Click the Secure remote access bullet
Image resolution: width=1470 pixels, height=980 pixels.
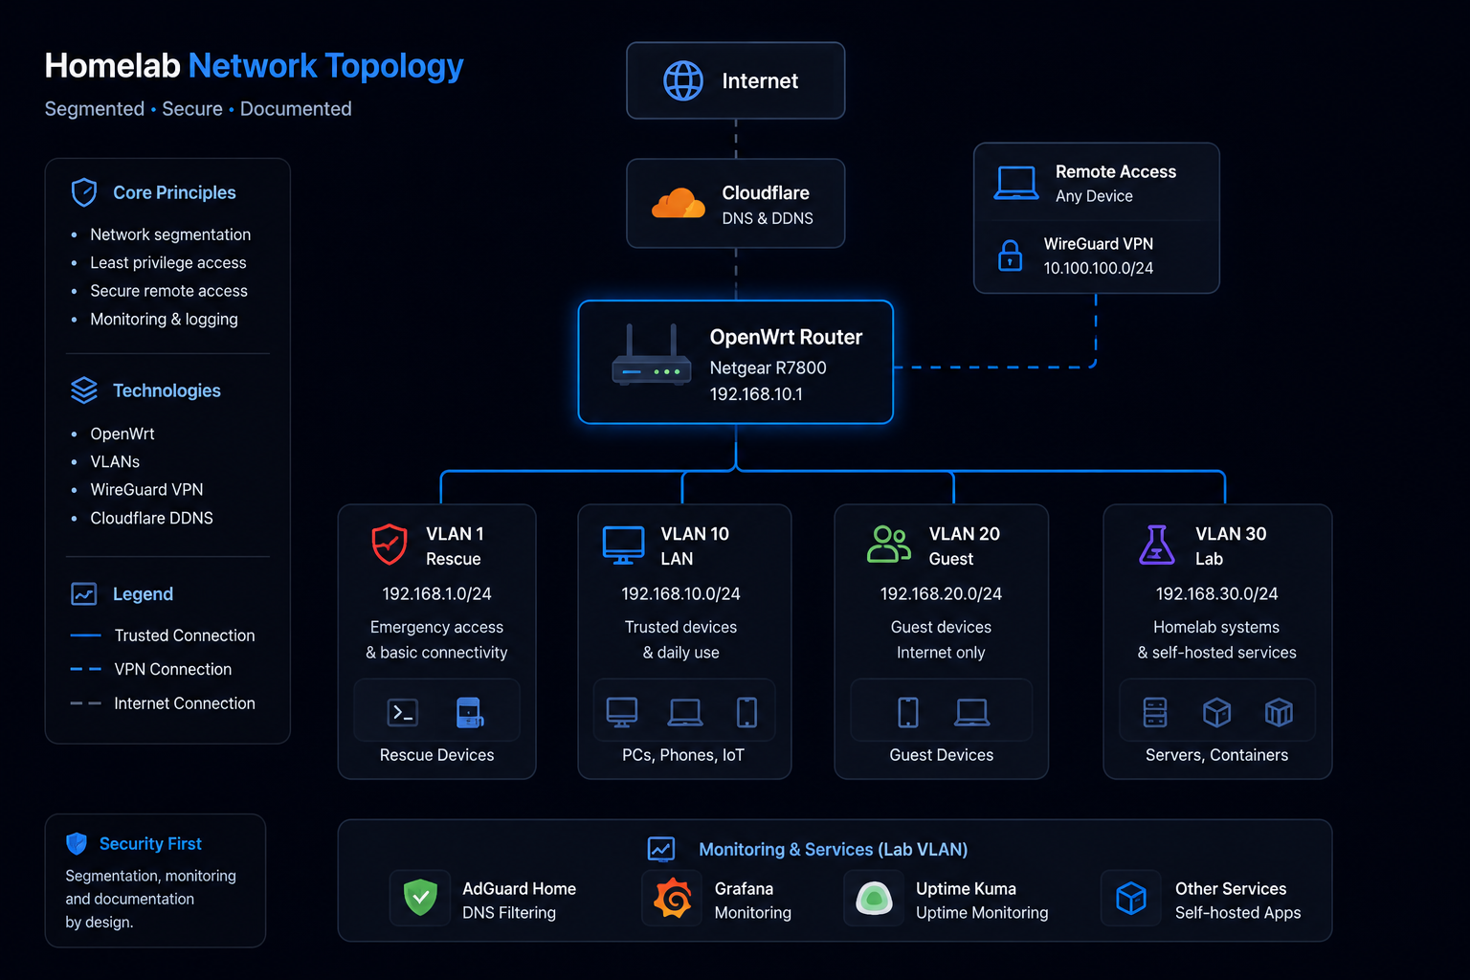168,291
